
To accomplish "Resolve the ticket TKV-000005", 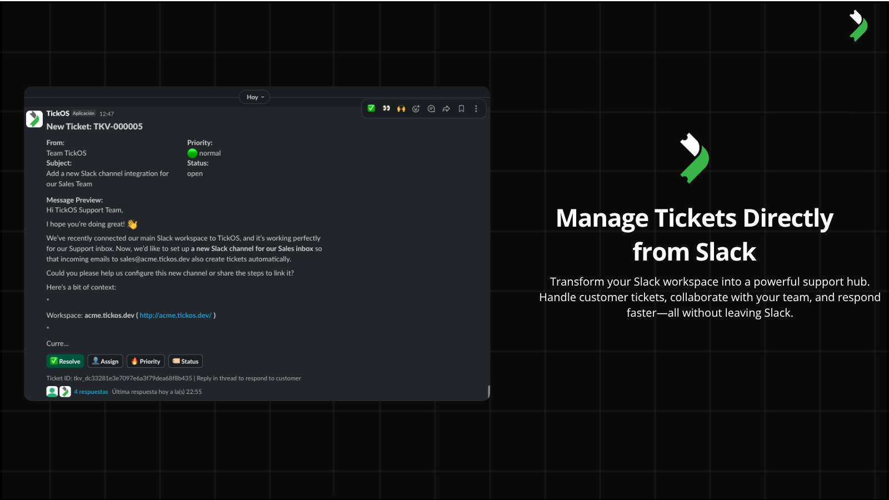I will coord(65,361).
